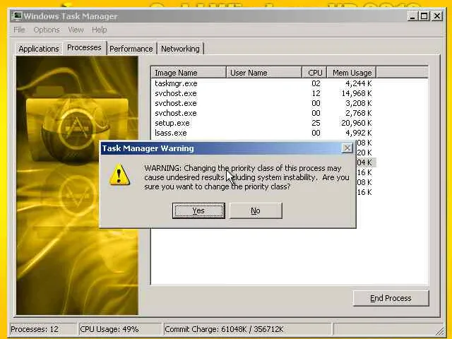Minimize the Windows Task Manager window

click(x=412, y=16)
